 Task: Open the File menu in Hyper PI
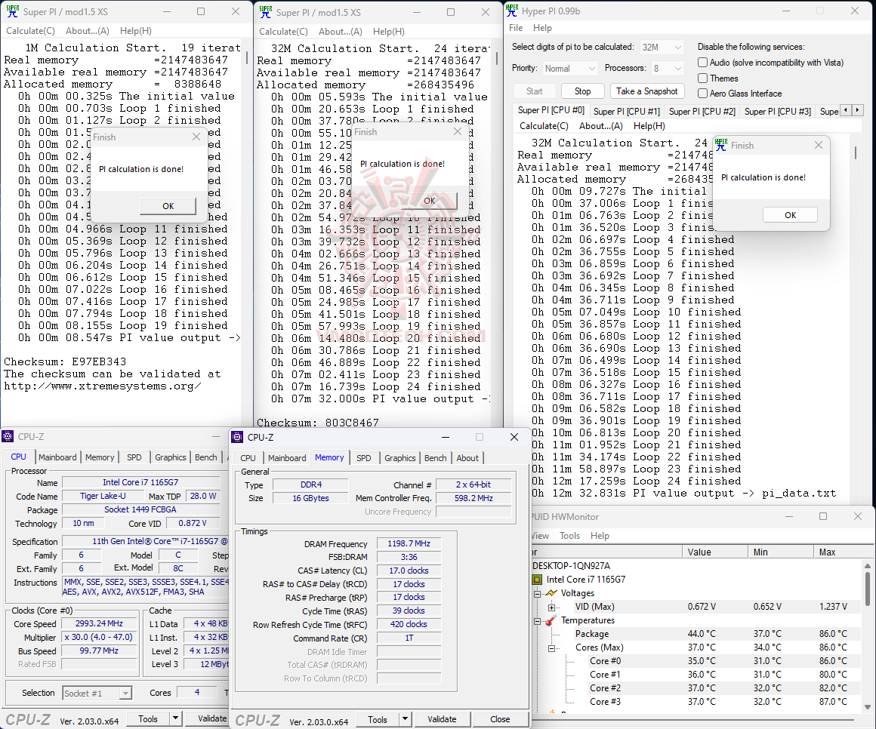[516, 28]
